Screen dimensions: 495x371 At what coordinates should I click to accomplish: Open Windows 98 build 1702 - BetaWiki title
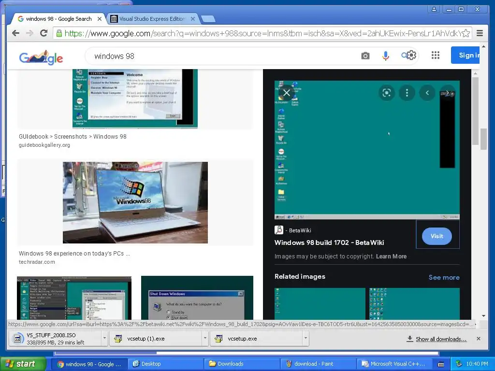329,243
